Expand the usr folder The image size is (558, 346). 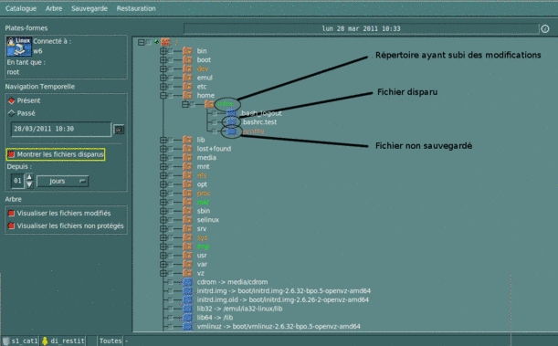pos(163,256)
